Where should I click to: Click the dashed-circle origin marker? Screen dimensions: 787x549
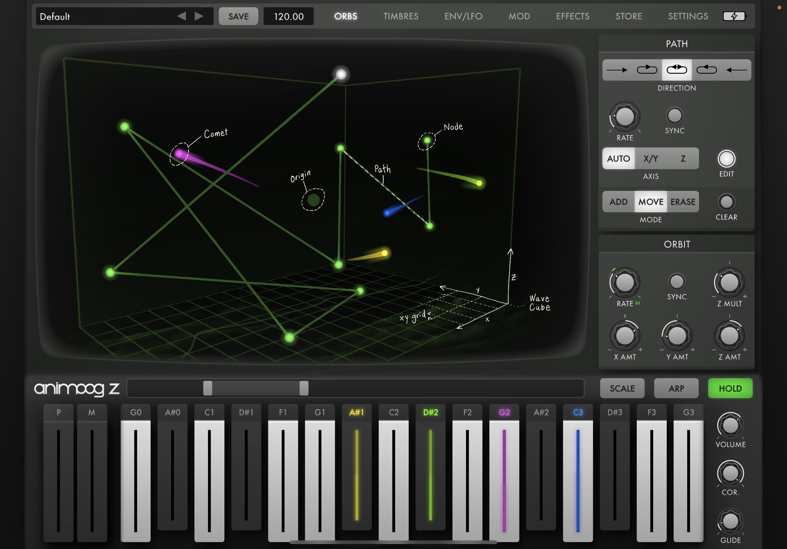tap(313, 199)
